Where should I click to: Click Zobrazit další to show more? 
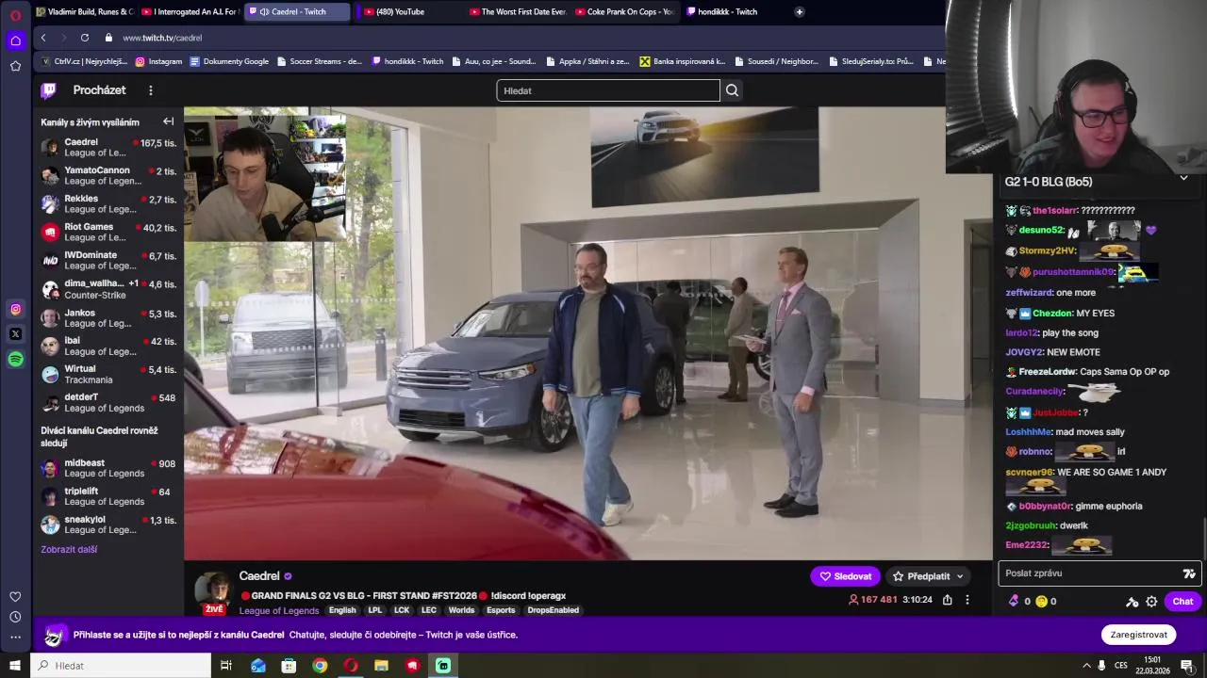point(69,549)
